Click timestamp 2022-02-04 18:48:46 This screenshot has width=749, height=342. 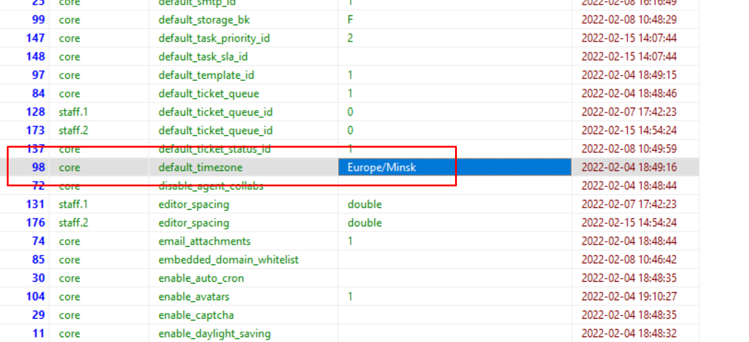pyautogui.click(x=629, y=93)
